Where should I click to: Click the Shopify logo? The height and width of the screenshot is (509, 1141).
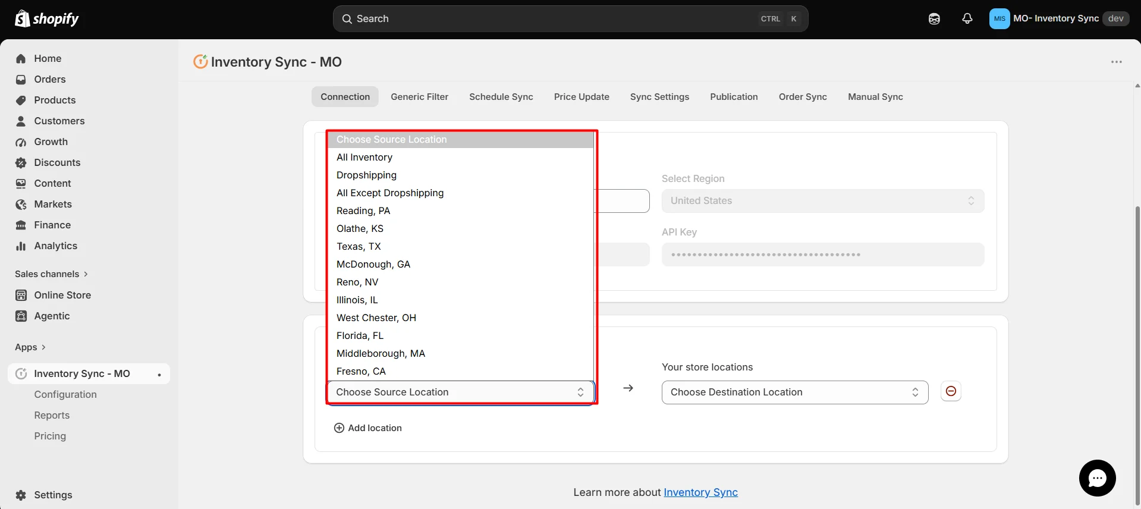[46, 19]
